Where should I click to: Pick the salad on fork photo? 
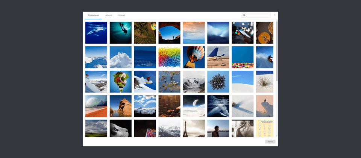(x=121, y=82)
